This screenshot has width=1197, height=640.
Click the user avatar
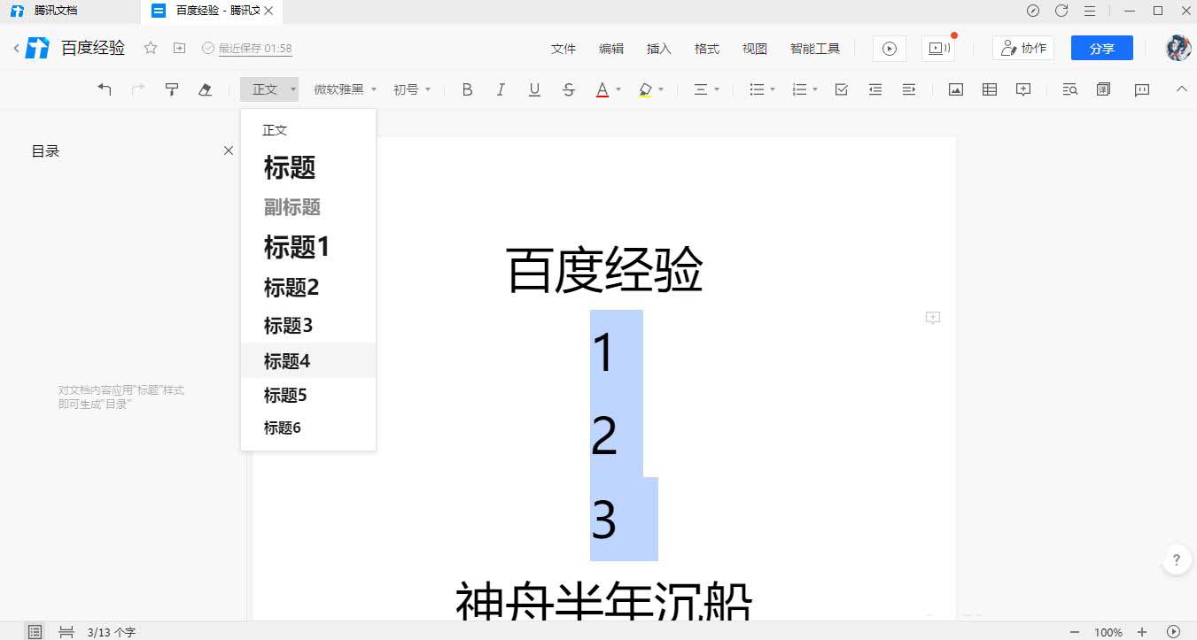pos(1178,48)
